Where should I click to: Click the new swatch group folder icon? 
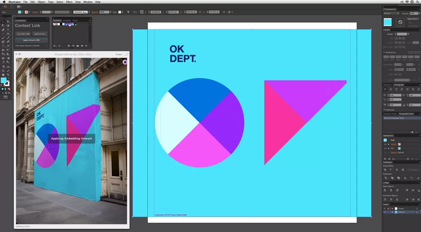click(x=77, y=46)
